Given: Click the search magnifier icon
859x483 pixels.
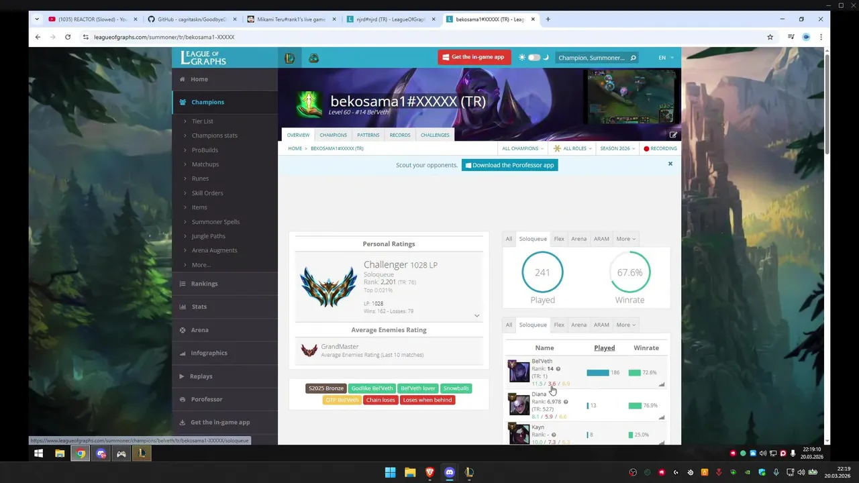Looking at the screenshot, I should click(x=632, y=58).
